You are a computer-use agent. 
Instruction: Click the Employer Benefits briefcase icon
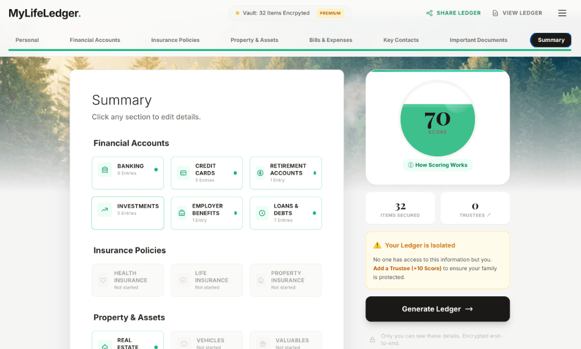(181, 212)
